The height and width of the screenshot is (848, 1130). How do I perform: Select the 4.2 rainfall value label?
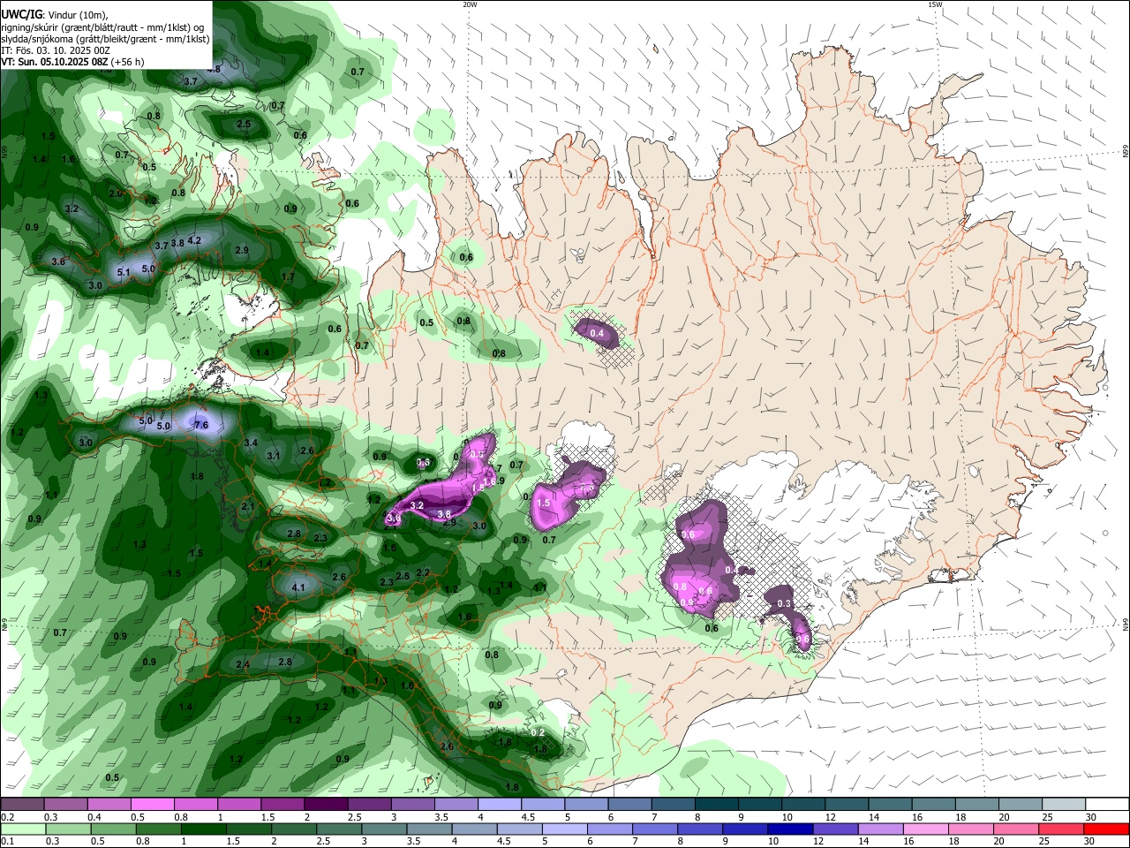coord(195,240)
